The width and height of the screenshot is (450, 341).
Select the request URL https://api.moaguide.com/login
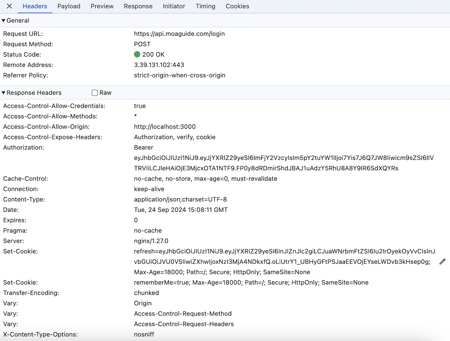point(179,34)
